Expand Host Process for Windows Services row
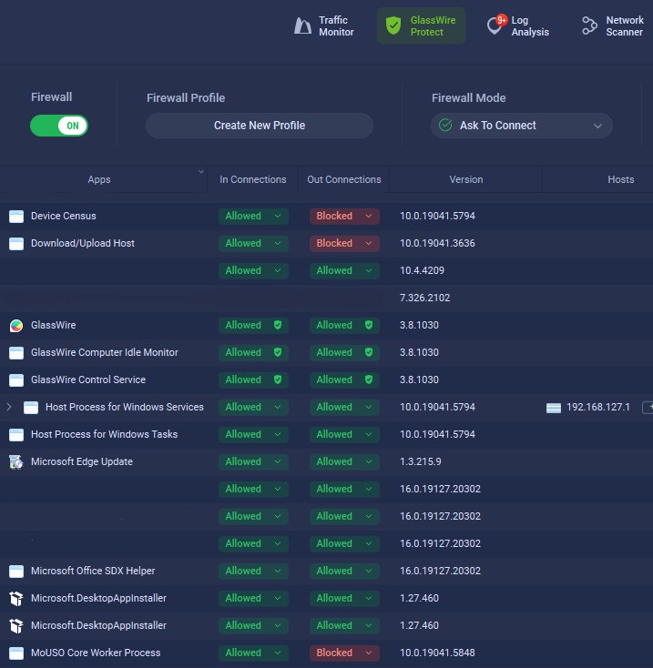This screenshot has height=668, width=653. pyautogui.click(x=9, y=407)
